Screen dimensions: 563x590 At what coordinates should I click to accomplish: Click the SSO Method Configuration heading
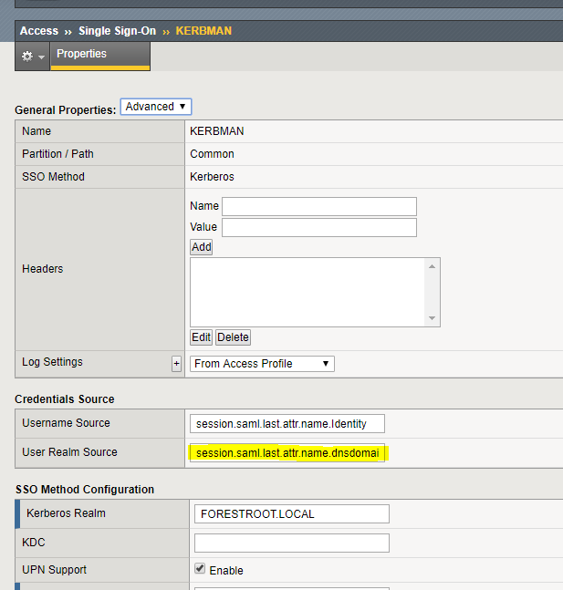click(85, 490)
